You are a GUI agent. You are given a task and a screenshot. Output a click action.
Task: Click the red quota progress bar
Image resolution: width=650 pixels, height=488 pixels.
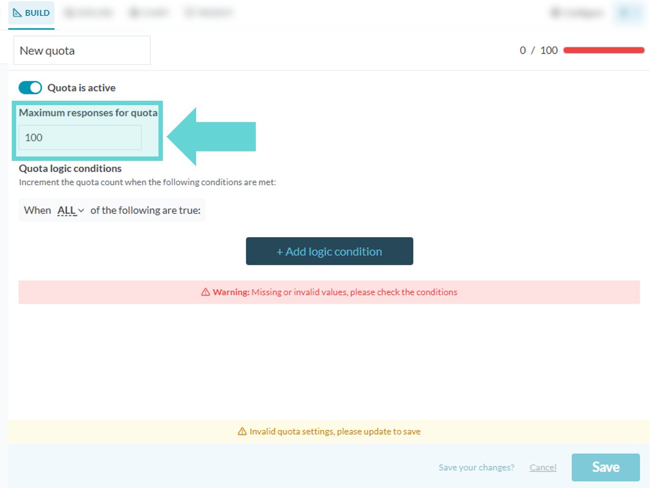click(x=604, y=50)
